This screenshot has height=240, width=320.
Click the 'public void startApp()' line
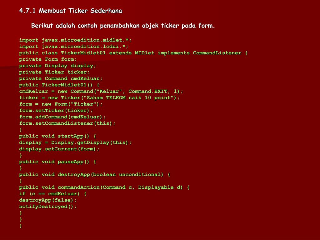coord(57,136)
